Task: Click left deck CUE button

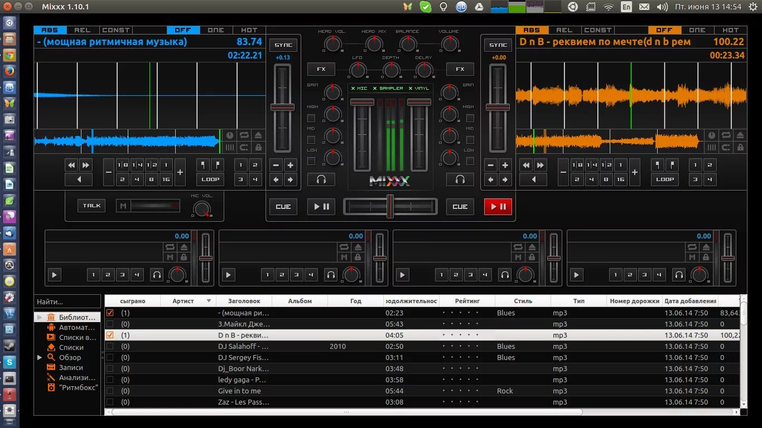Action: [283, 207]
